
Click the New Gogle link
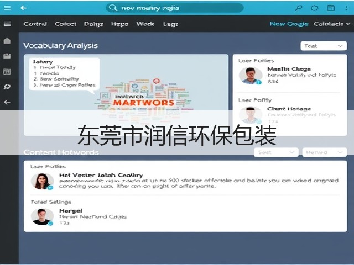pos(289,24)
